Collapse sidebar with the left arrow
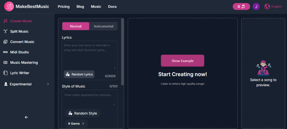This screenshot has height=129, width=287. click(x=26, y=117)
